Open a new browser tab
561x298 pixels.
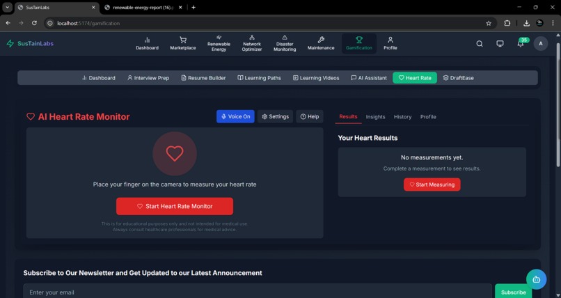tap(193, 7)
